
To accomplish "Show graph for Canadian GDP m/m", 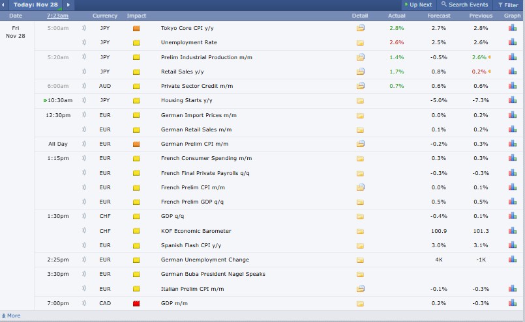I will pos(512,303).
